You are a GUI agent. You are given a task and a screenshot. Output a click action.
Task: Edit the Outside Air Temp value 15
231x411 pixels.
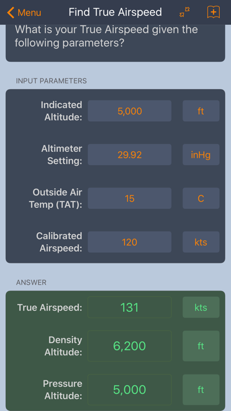[x=130, y=198]
